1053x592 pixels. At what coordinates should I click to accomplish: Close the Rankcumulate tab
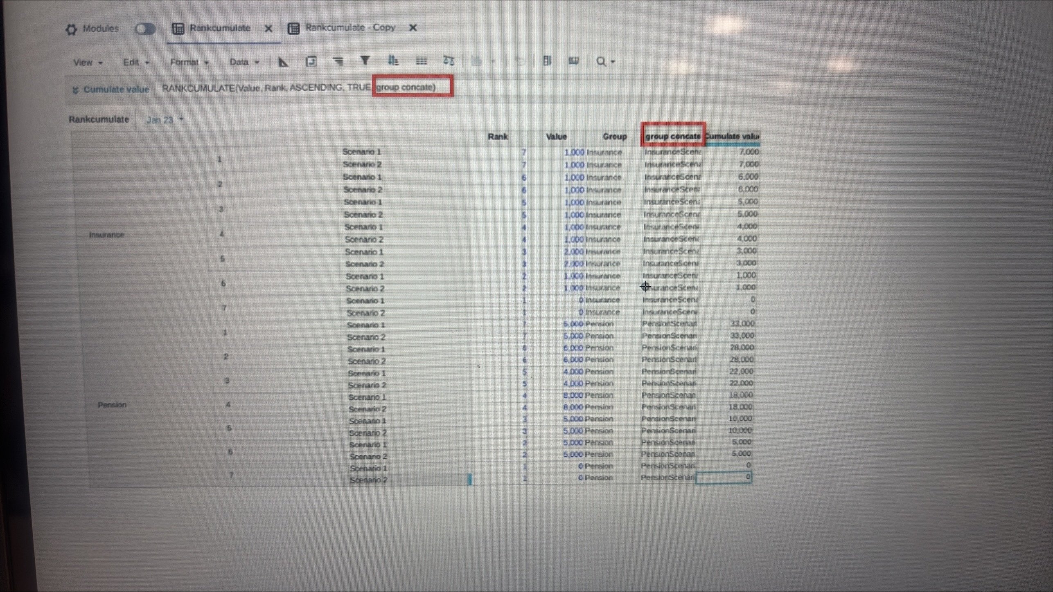click(x=268, y=29)
